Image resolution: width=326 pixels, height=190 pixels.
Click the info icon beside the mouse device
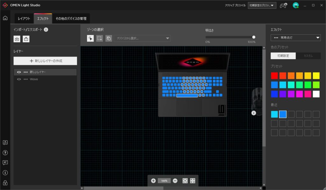[x=254, y=113]
